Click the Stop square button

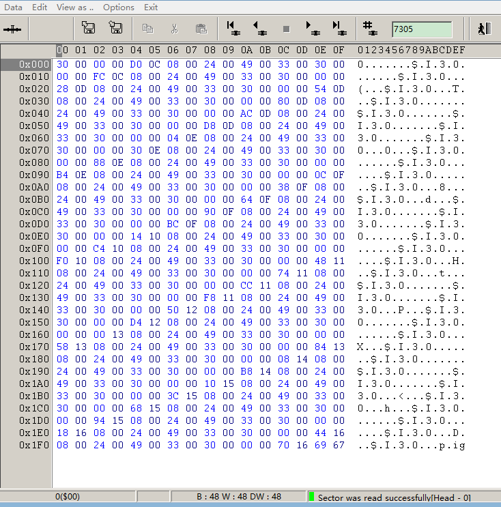point(286,29)
